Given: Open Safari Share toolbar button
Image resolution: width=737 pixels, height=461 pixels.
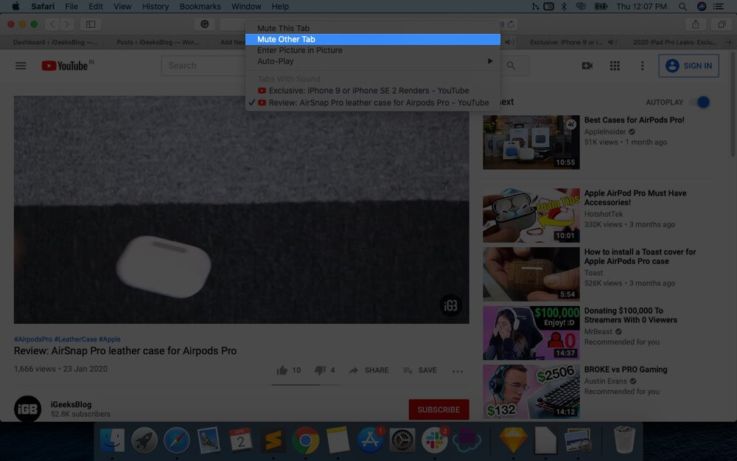Looking at the screenshot, I should (x=696, y=24).
